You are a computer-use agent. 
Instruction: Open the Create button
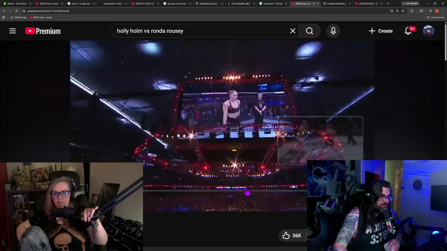click(x=381, y=31)
